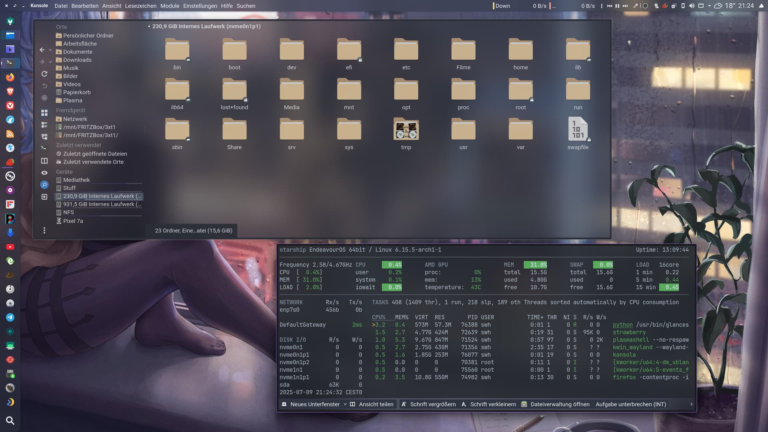Toggle hidden files with the eye icon

[x=44, y=173]
